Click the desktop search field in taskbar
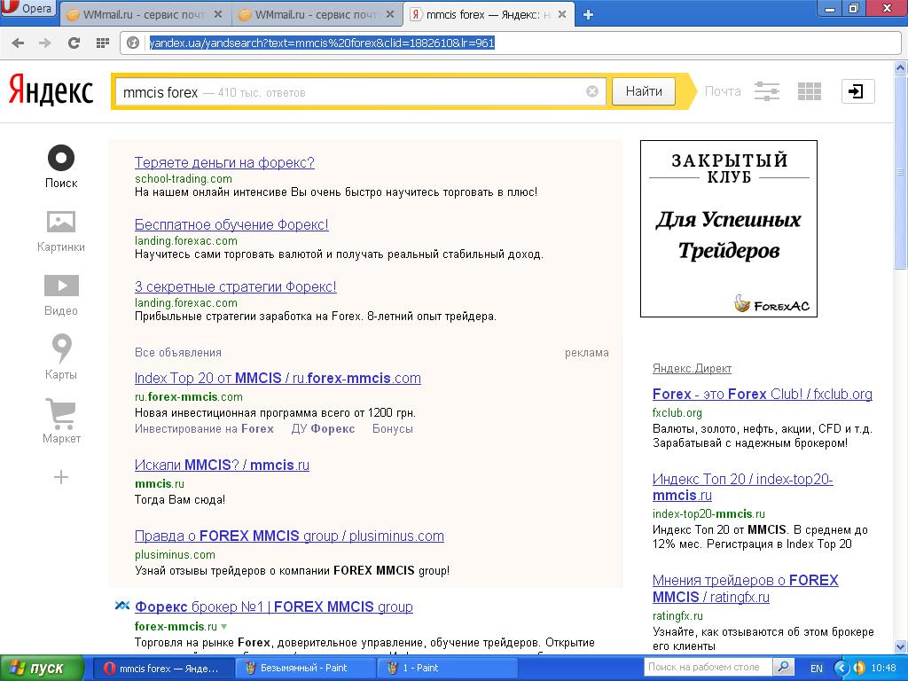This screenshot has width=908, height=681. pyautogui.click(x=708, y=667)
